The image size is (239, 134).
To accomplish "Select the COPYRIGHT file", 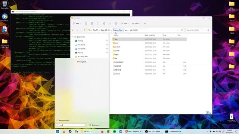I will click(149, 62).
